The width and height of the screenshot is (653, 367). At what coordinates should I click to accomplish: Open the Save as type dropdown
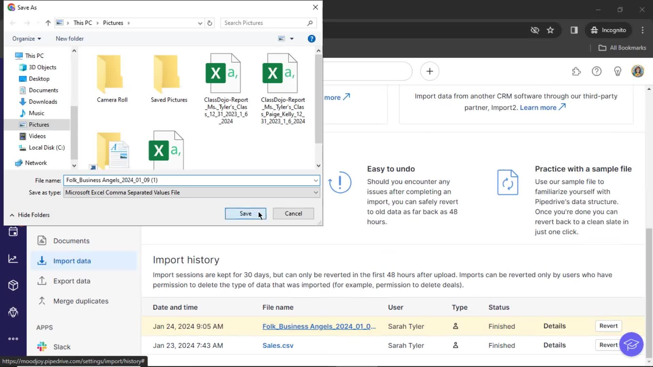point(316,193)
